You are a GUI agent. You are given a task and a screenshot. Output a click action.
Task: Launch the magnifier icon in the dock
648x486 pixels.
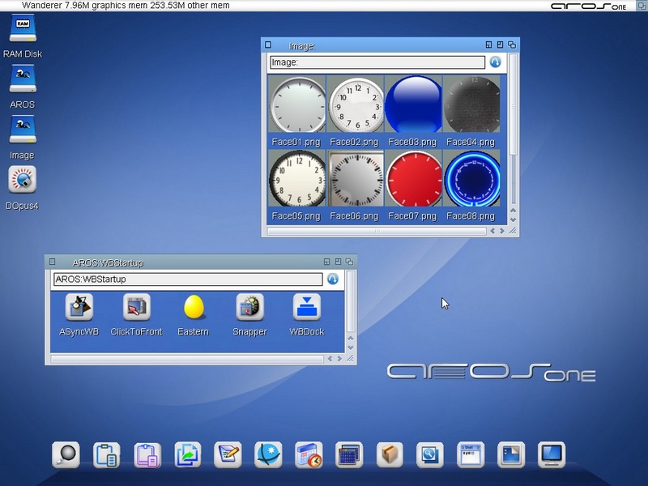click(66, 455)
